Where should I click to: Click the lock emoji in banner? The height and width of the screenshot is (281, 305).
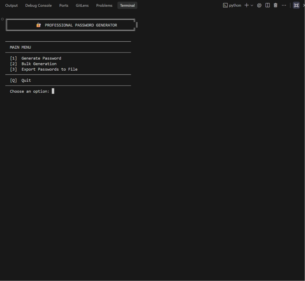pos(38,25)
